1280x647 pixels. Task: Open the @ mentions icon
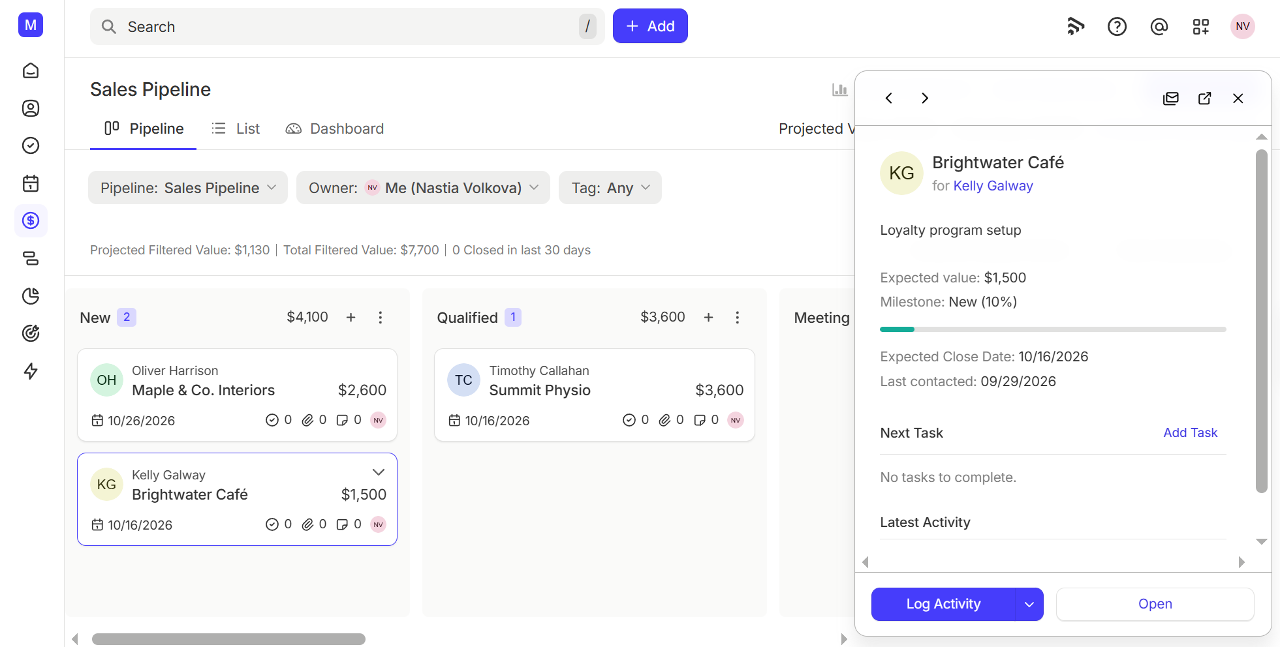coord(1159,27)
